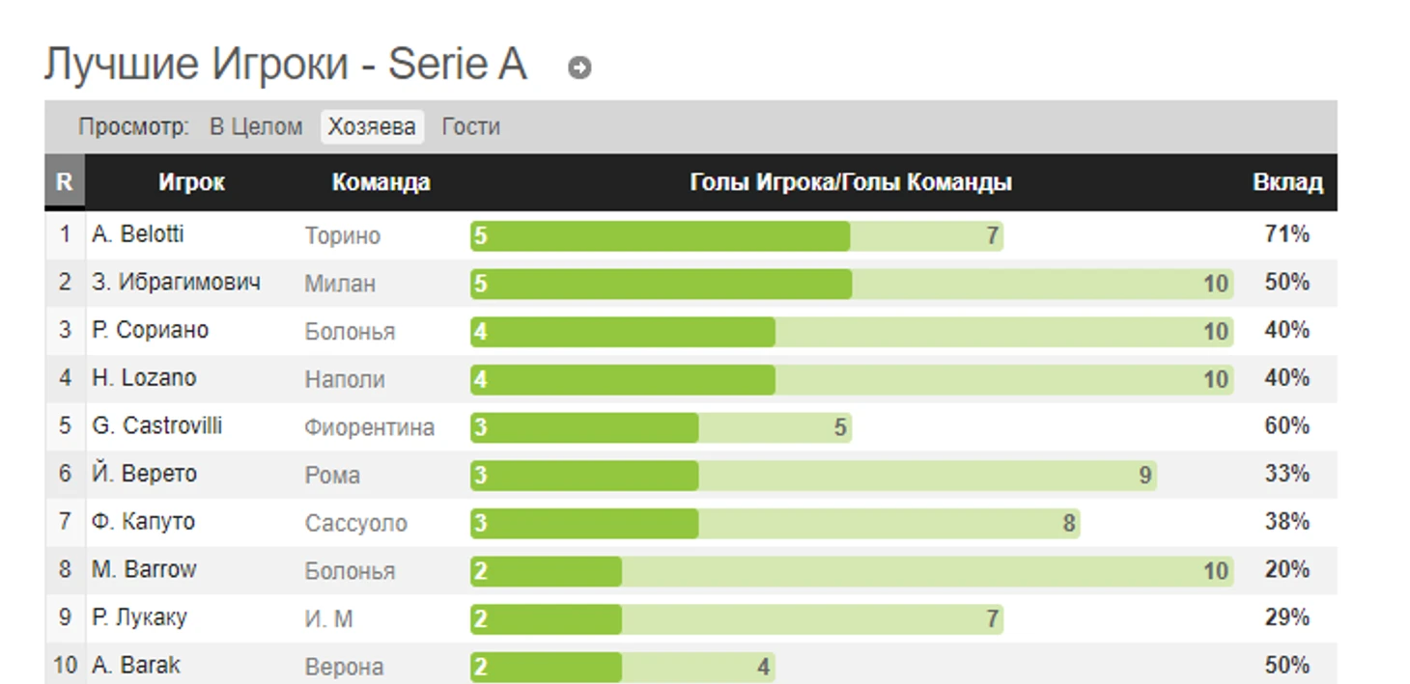The image size is (1410, 684).
Task: Open team Рома
Action: [332, 475]
